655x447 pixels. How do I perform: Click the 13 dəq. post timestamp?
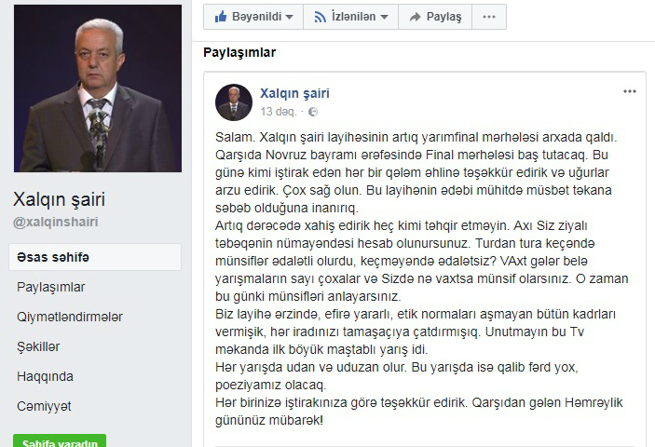[x=279, y=112]
